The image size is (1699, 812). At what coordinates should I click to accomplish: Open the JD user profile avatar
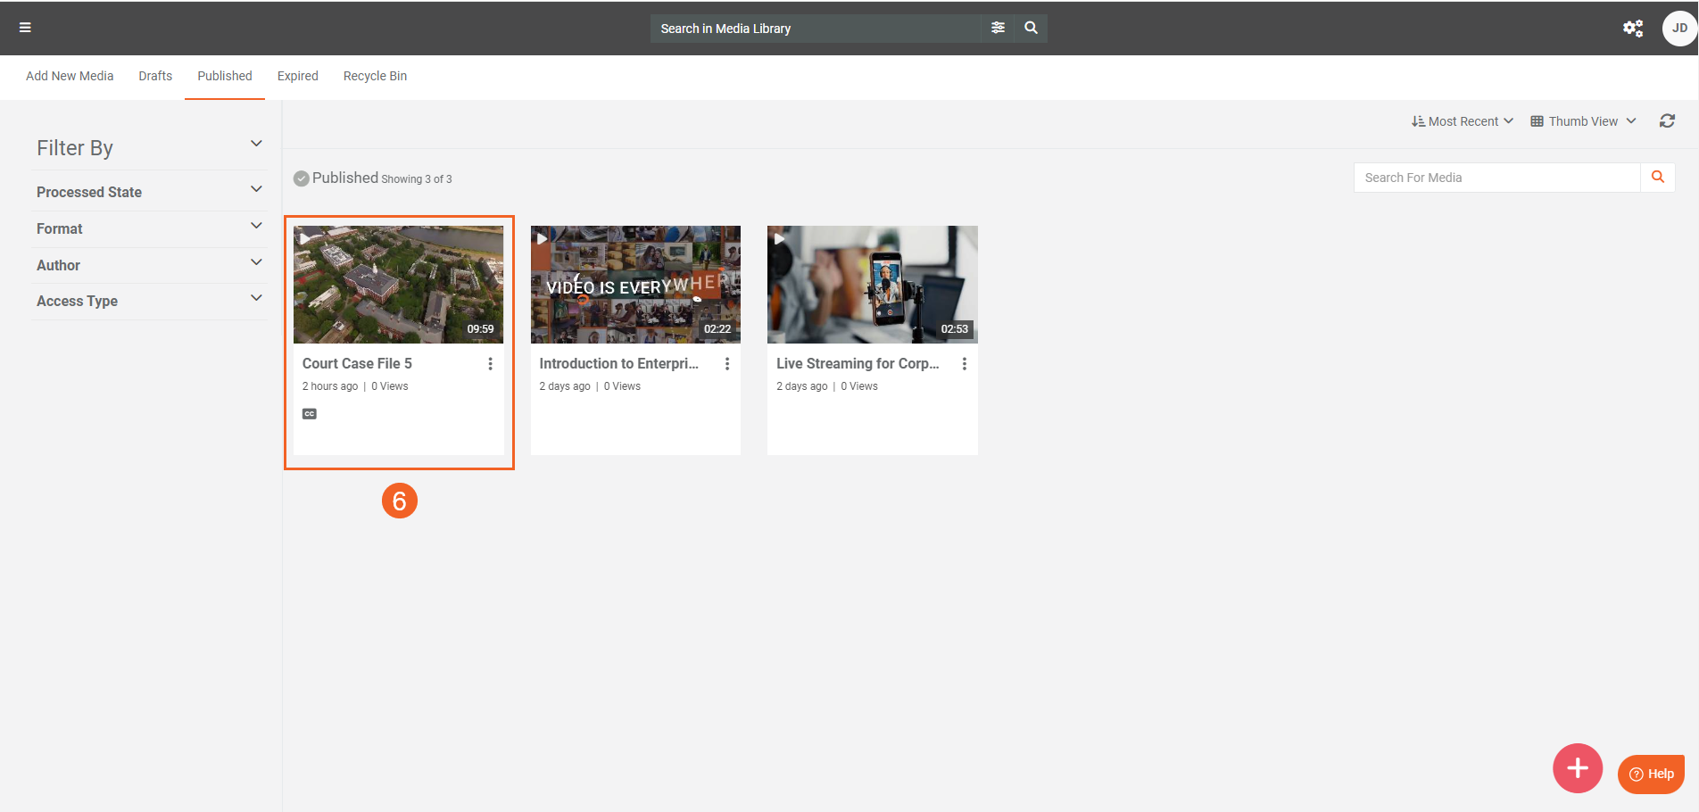tap(1678, 29)
